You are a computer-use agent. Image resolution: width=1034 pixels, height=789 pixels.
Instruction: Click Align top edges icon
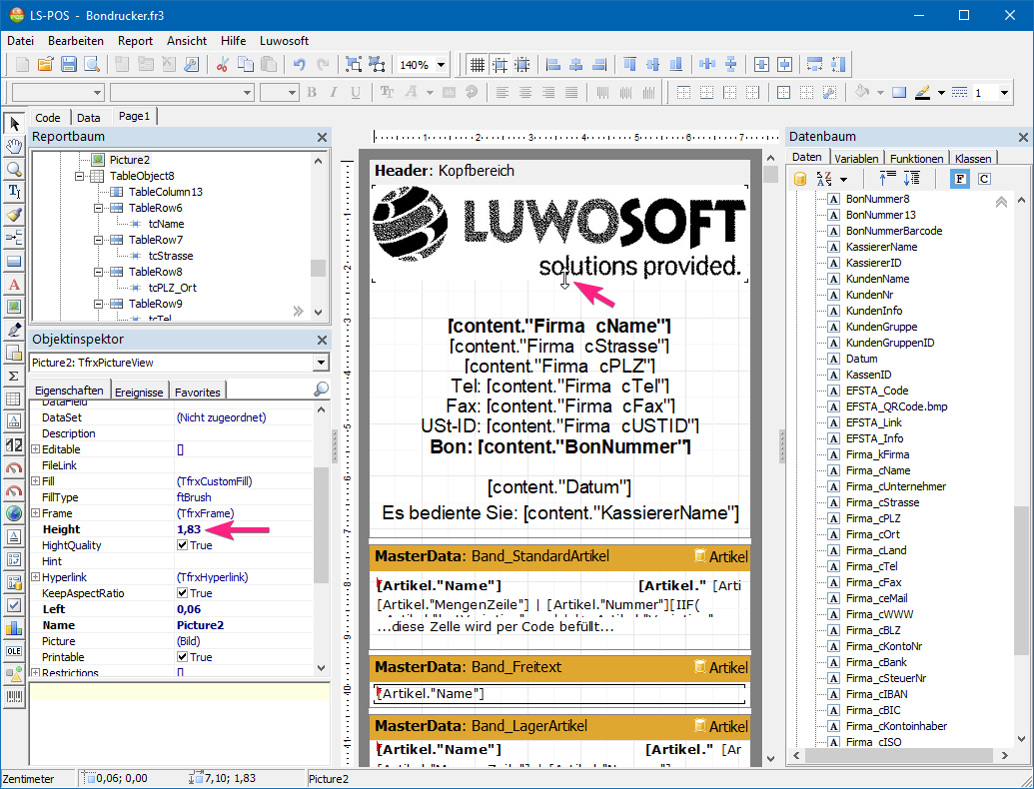629,65
